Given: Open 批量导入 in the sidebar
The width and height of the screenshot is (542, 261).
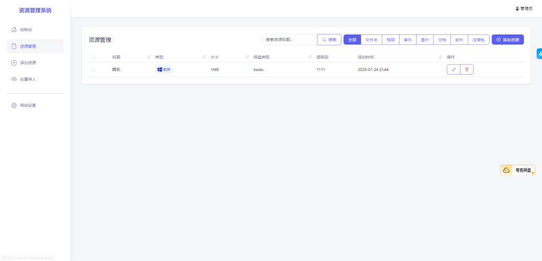Looking at the screenshot, I should tap(28, 79).
